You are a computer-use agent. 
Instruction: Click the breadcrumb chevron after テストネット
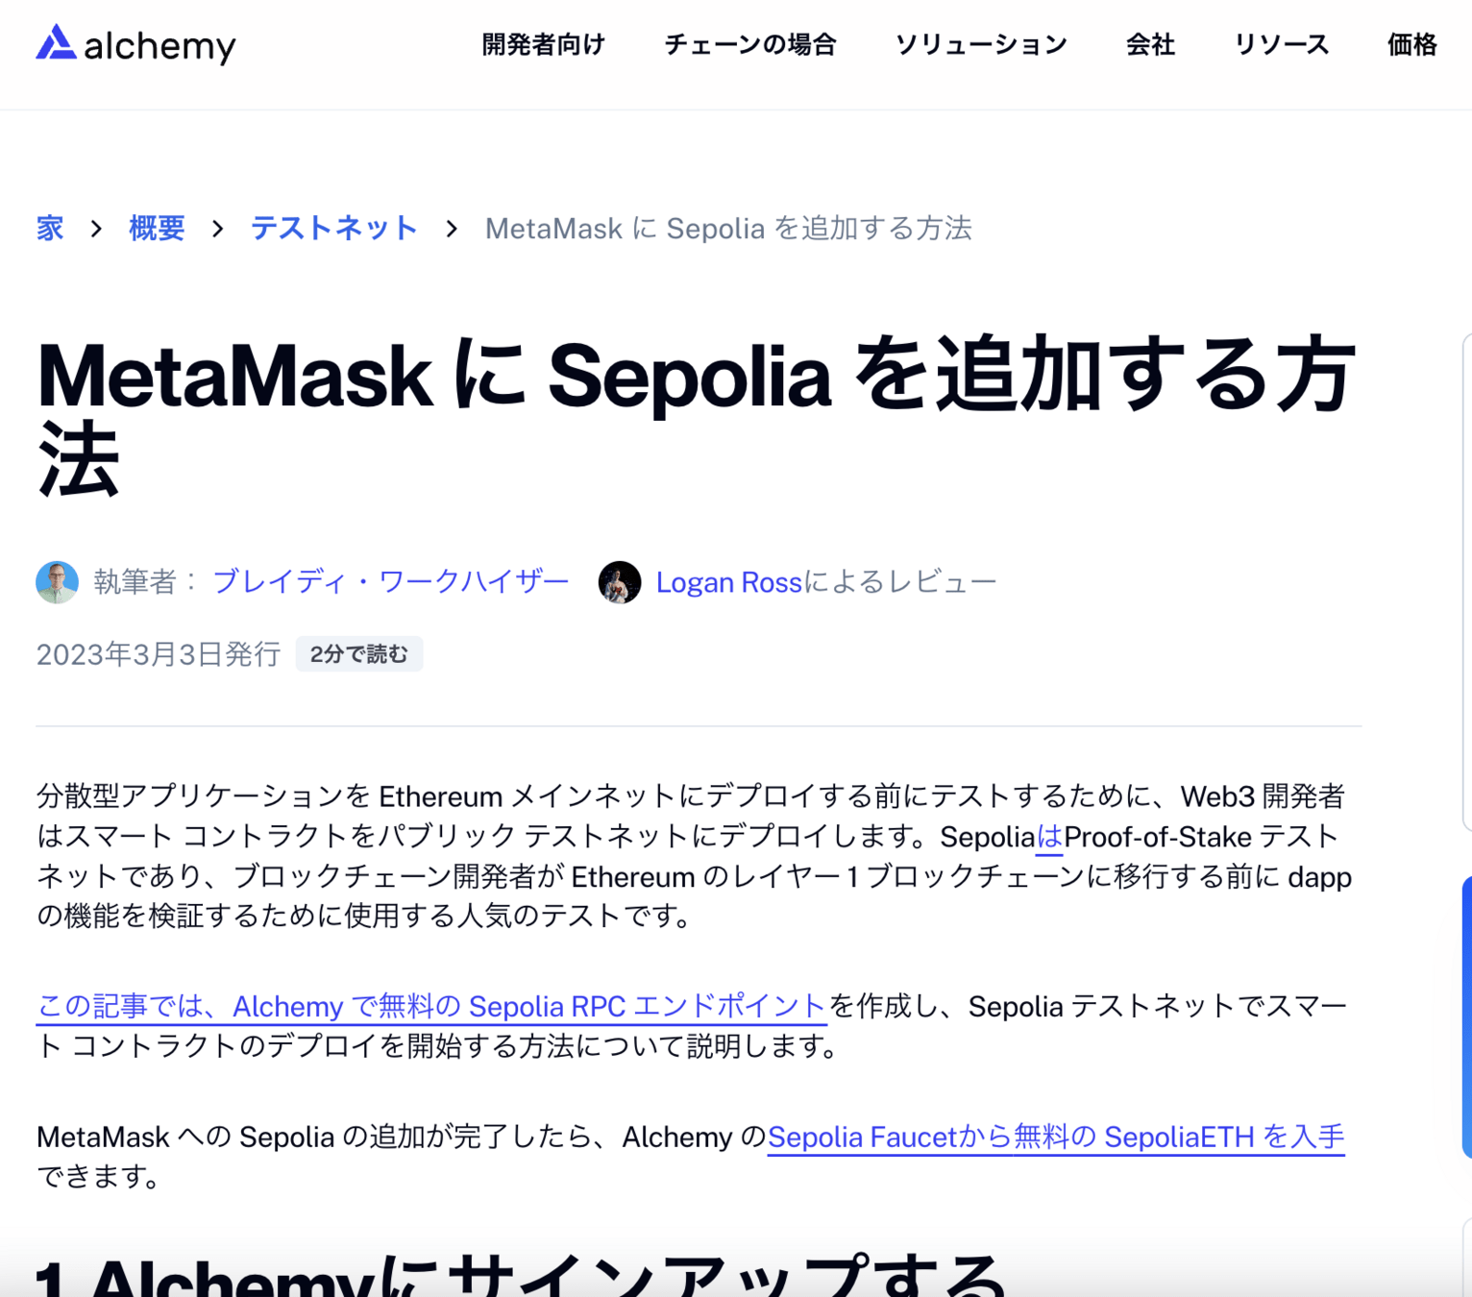click(x=452, y=229)
